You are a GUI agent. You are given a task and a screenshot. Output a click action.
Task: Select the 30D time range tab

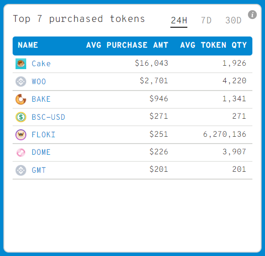coord(233,20)
